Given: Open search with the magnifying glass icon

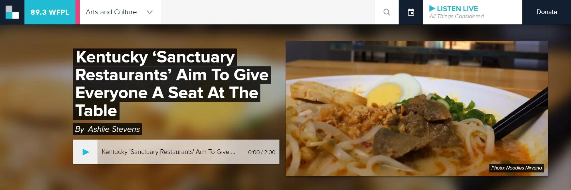Looking at the screenshot, I should pos(387,12).
